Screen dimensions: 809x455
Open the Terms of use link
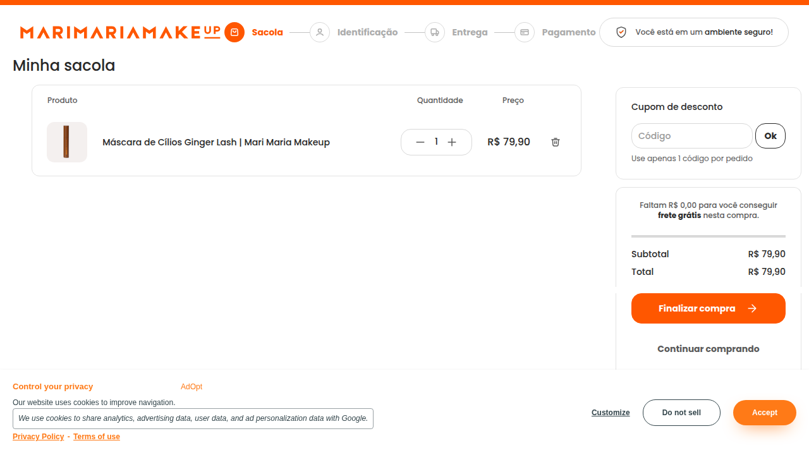click(x=97, y=437)
